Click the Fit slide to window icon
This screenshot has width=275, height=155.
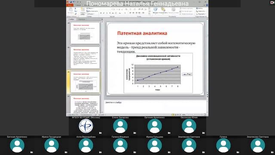205,115
